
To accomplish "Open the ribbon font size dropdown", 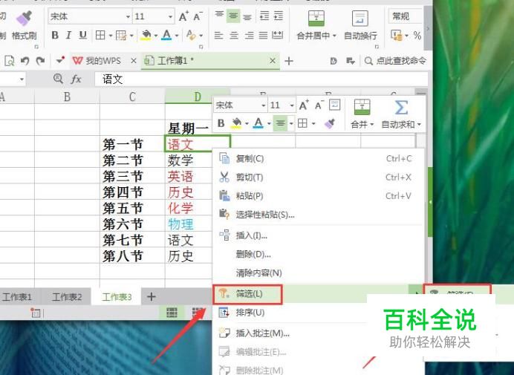I will (170, 16).
